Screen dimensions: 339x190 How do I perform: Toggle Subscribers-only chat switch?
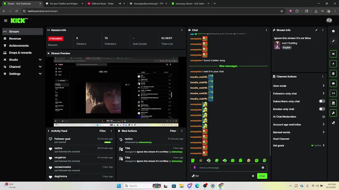click(x=322, y=101)
